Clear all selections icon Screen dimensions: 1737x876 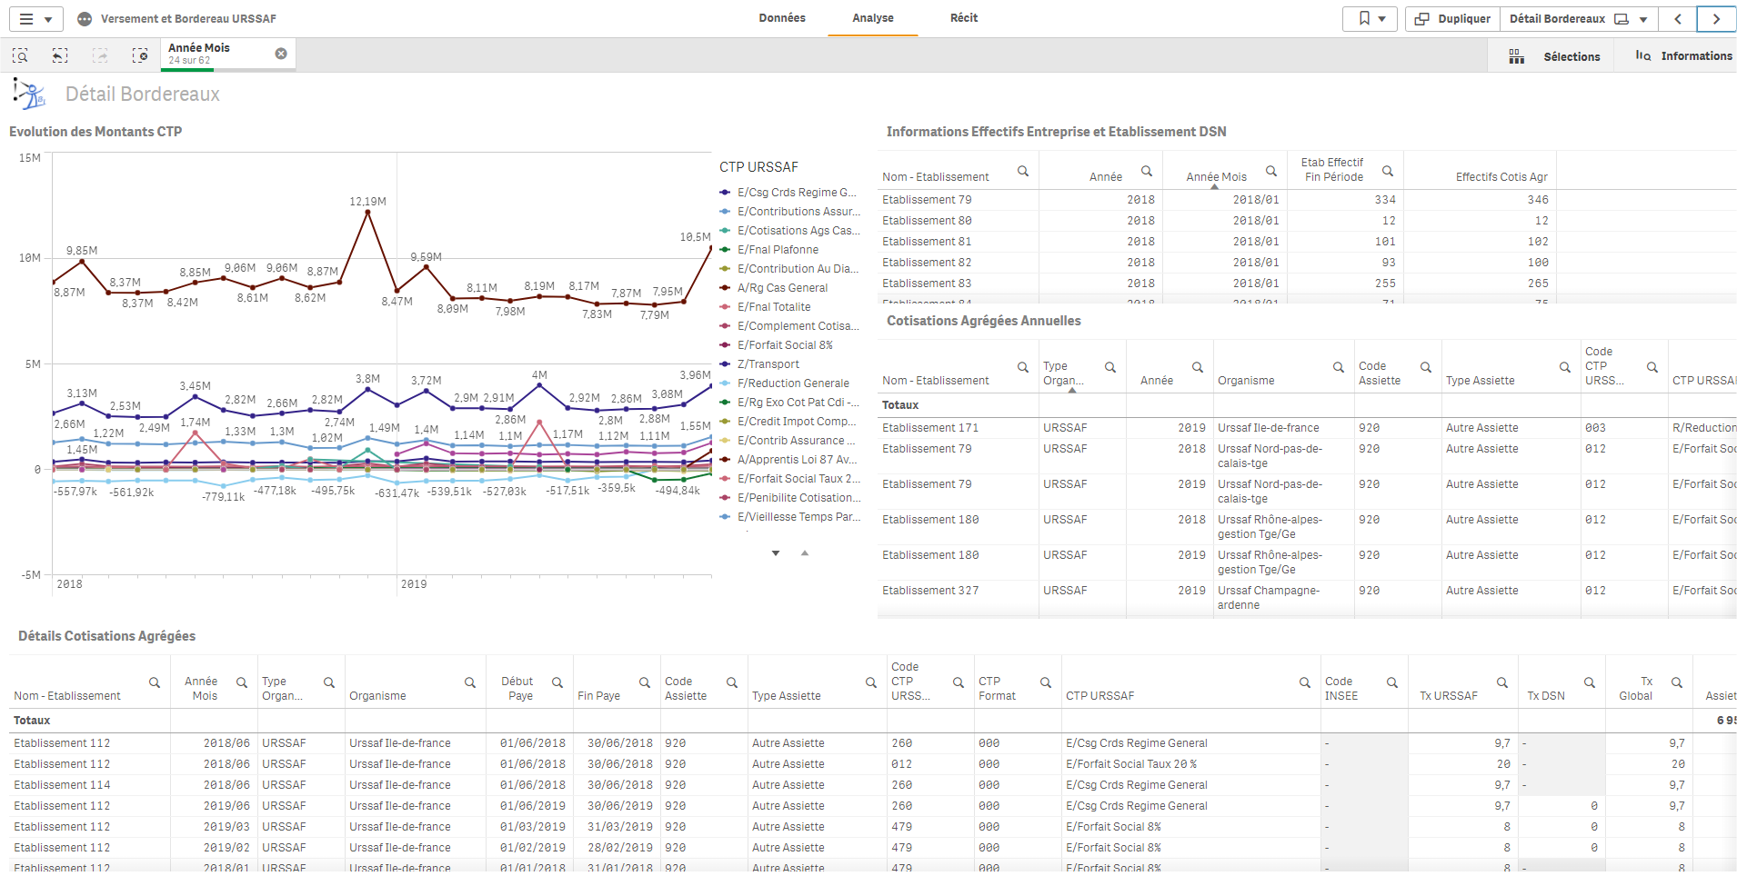[x=140, y=55]
